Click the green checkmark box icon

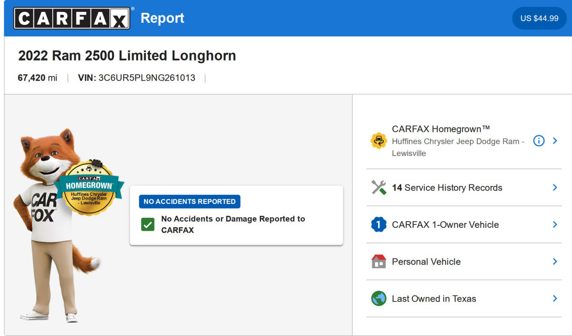[148, 224]
